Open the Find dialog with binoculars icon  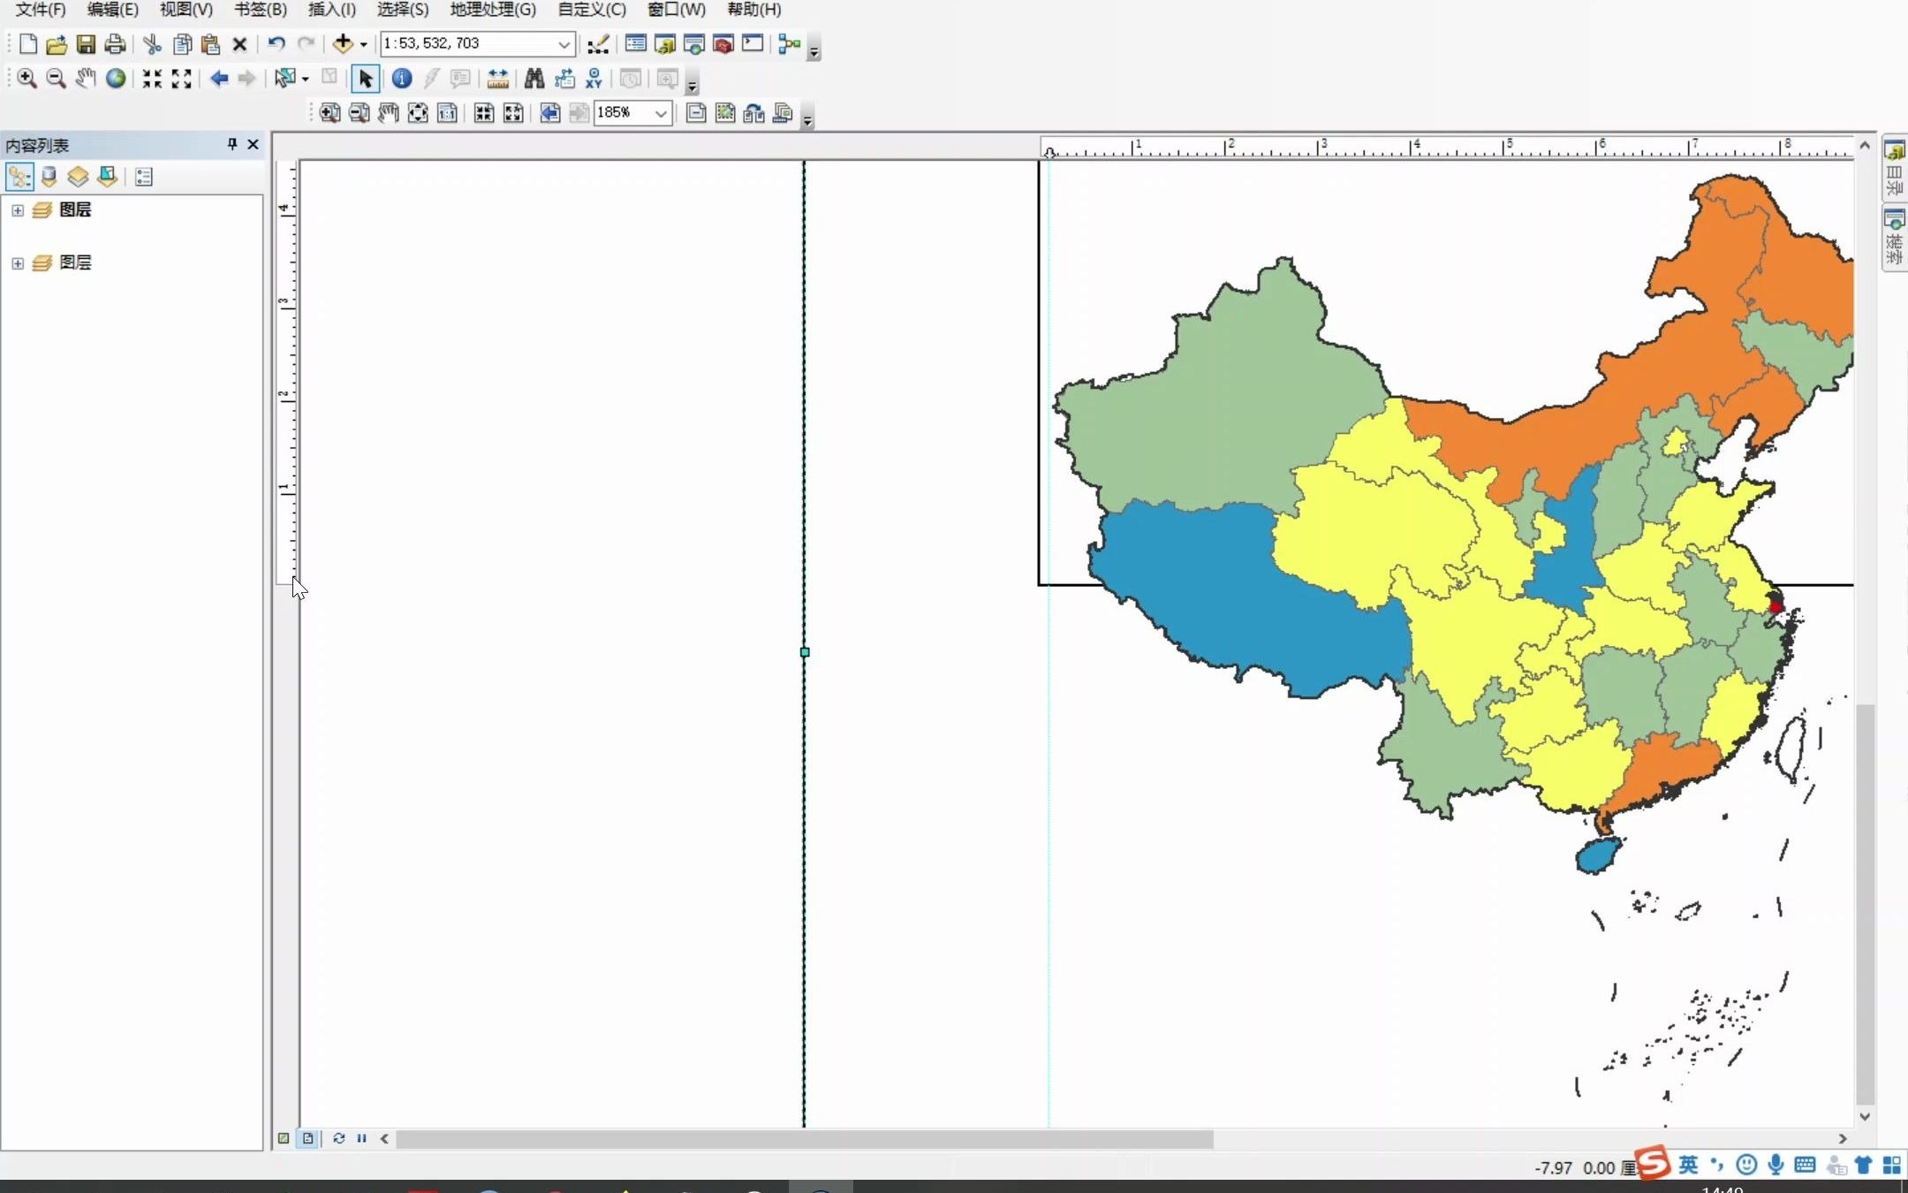tap(534, 79)
